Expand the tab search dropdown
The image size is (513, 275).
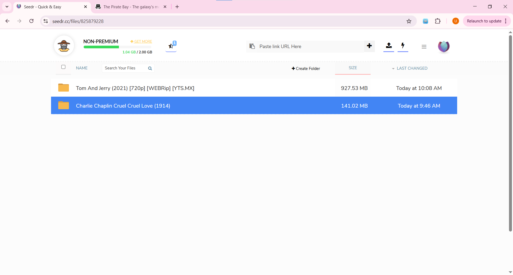[7, 7]
